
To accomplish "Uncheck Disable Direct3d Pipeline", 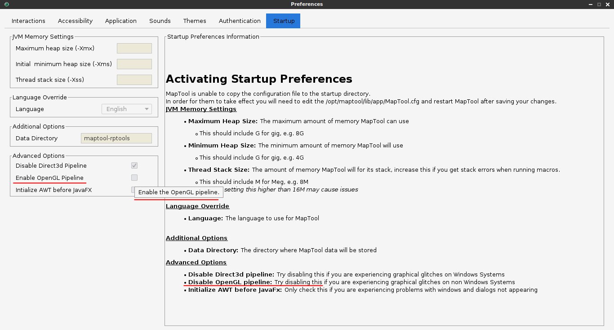I will pyautogui.click(x=134, y=165).
